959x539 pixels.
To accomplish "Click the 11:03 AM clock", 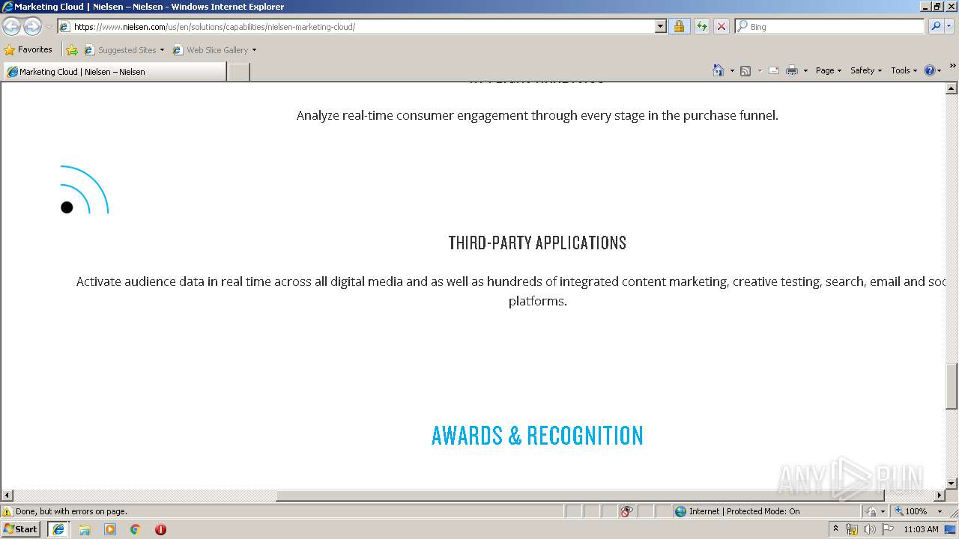I will 921,529.
